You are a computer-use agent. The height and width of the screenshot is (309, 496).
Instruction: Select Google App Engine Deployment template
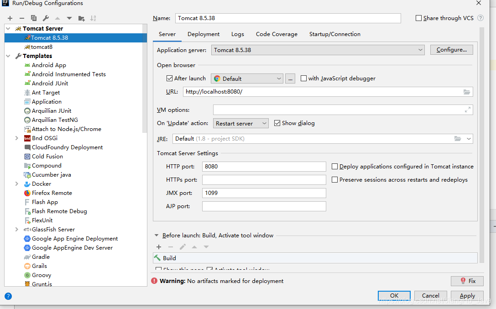[75, 238]
